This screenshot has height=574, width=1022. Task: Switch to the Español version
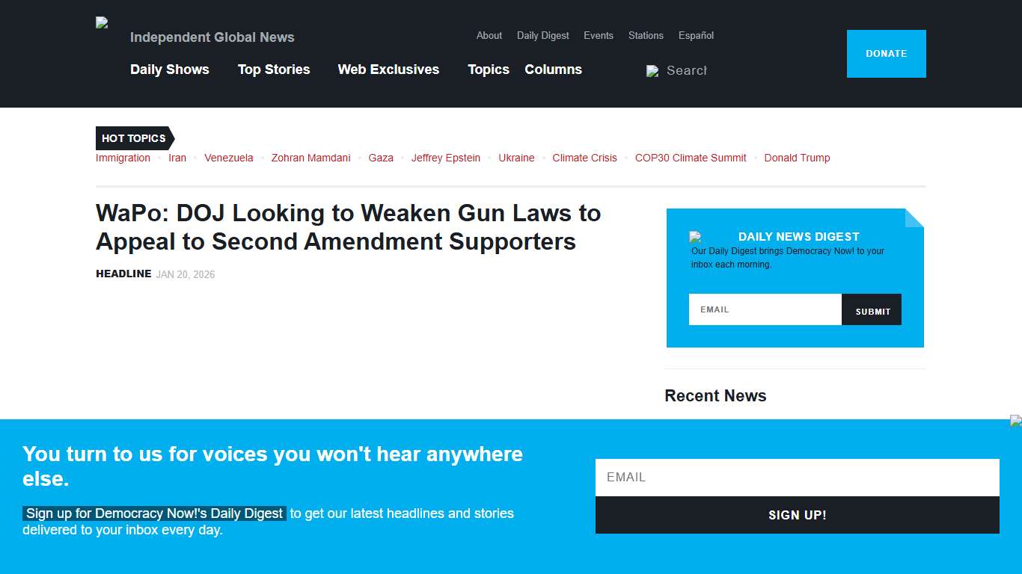[x=696, y=35]
